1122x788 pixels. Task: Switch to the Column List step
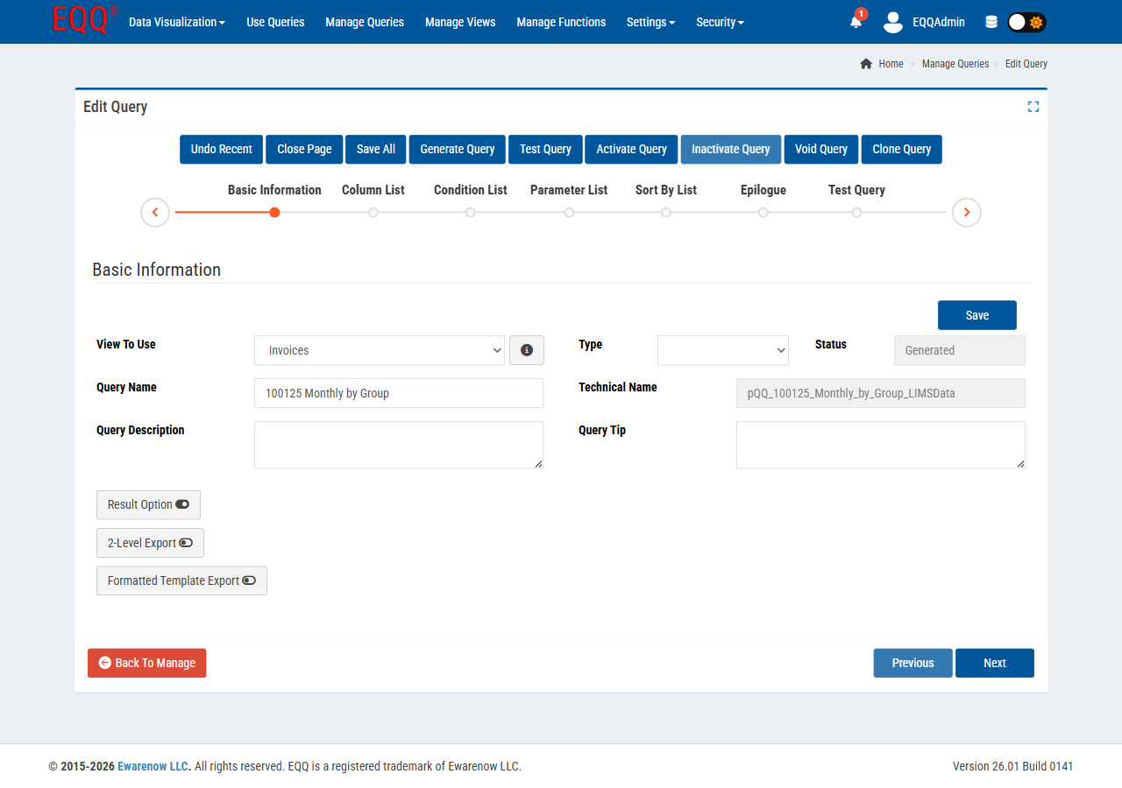tap(373, 190)
